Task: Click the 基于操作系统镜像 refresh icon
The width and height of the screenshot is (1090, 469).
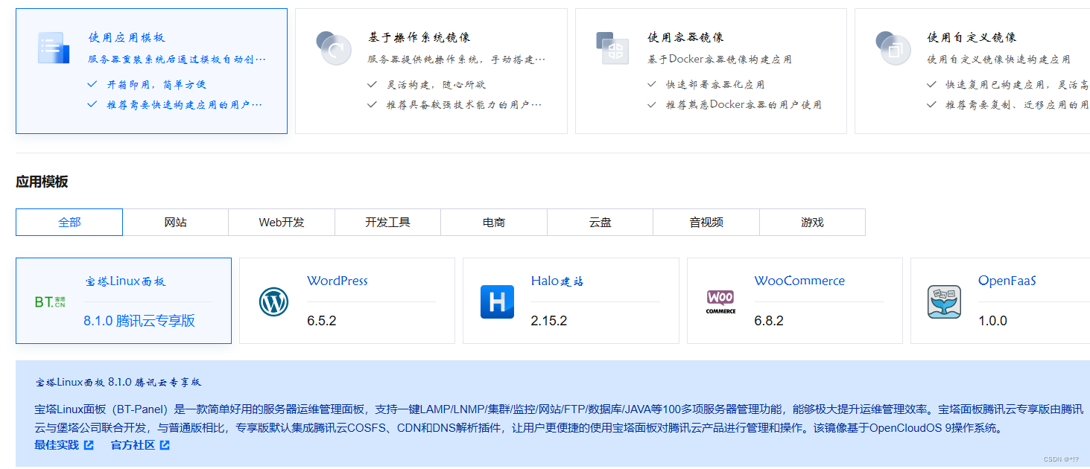Action: click(333, 48)
